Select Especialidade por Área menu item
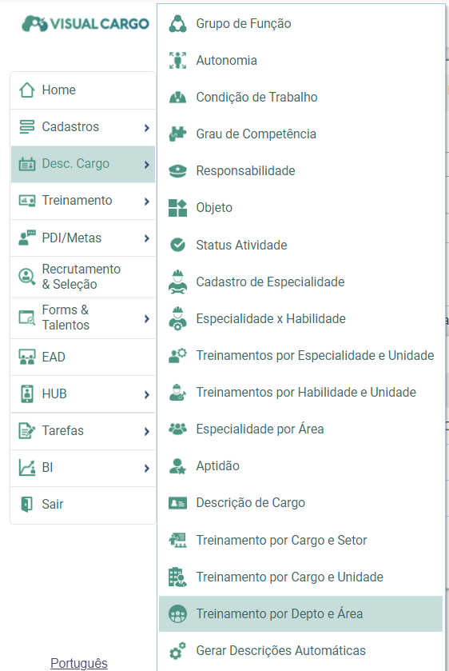 [300, 429]
